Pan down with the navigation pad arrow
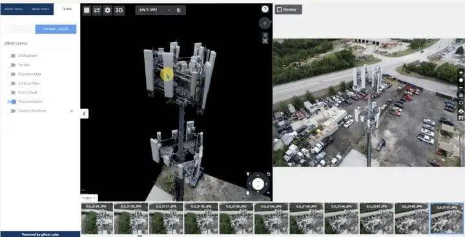The width and height of the screenshot is (465, 237). (258, 192)
